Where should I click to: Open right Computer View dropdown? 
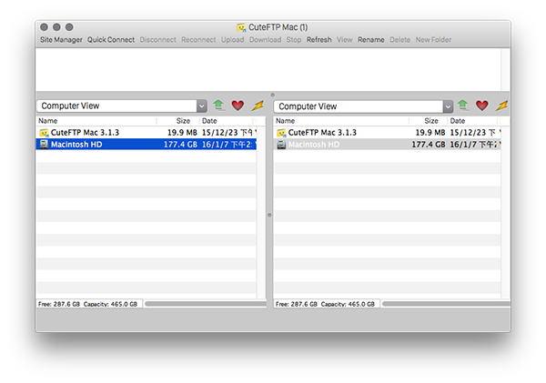tap(447, 106)
